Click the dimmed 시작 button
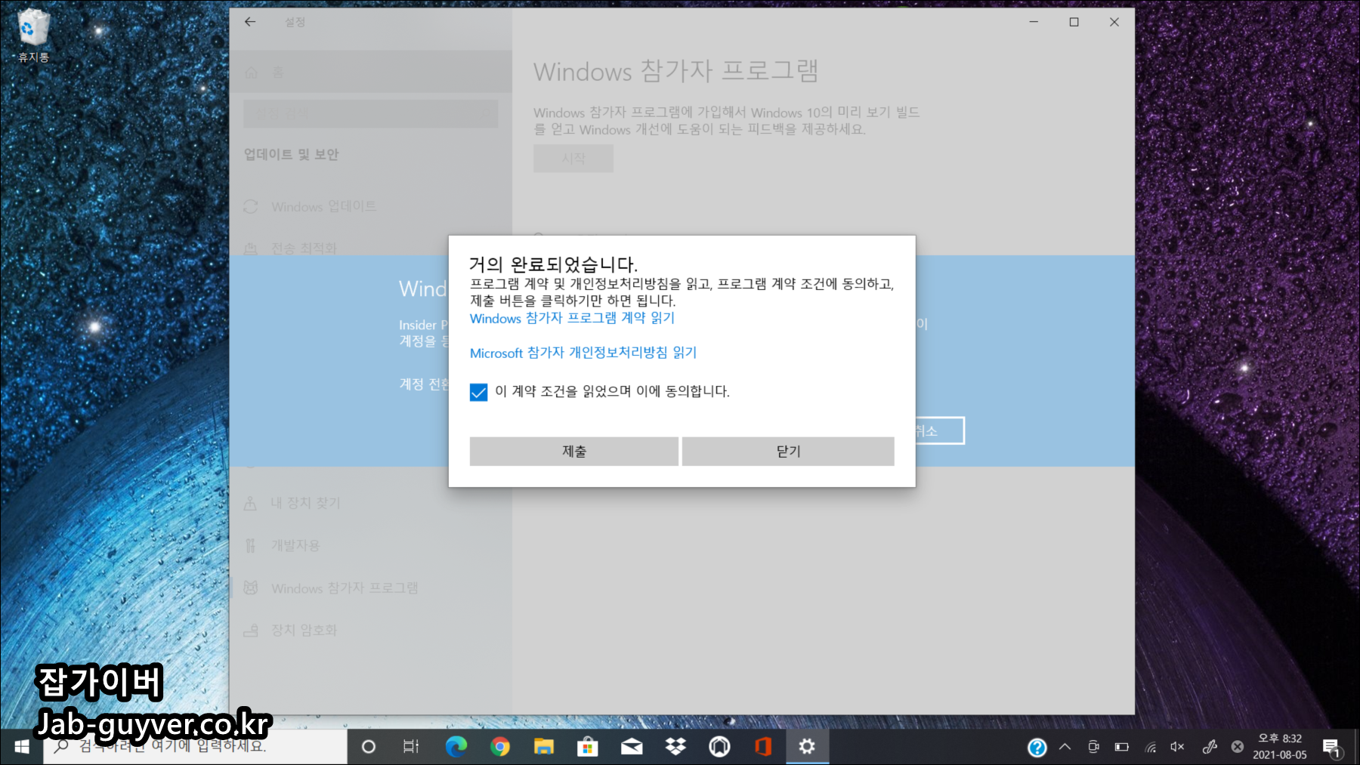Viewport: 1360px width, 765px height. (573, 159)
